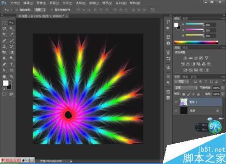The width and height of the screenshot is (226, 164).
Task: Select the Pen tool
Action: 4,65
